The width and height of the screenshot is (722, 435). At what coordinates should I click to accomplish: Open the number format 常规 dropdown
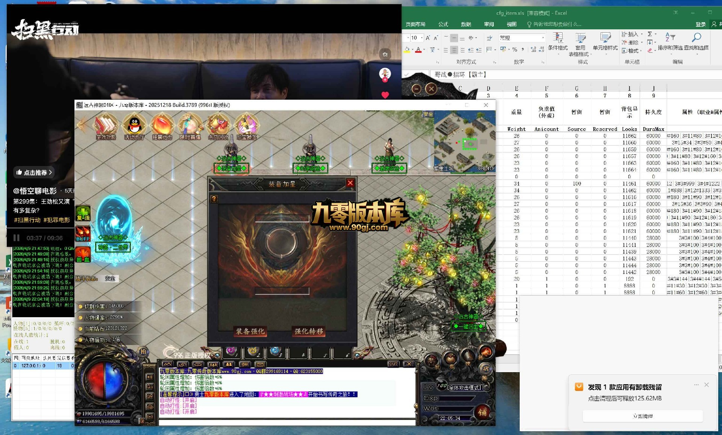543,38
